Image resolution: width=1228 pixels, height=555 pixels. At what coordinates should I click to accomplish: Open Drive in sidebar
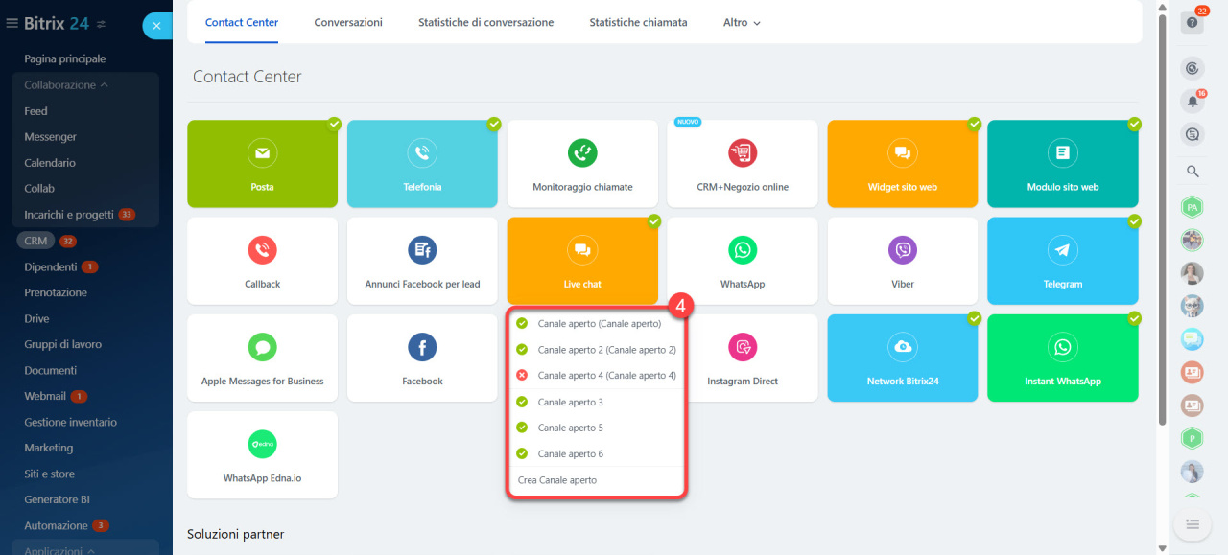point(36,318)
